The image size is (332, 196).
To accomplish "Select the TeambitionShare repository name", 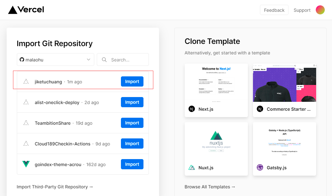I will coord(53,123).
